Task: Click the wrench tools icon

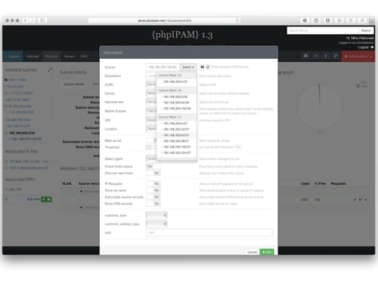Action: click(x=335, y=56)
